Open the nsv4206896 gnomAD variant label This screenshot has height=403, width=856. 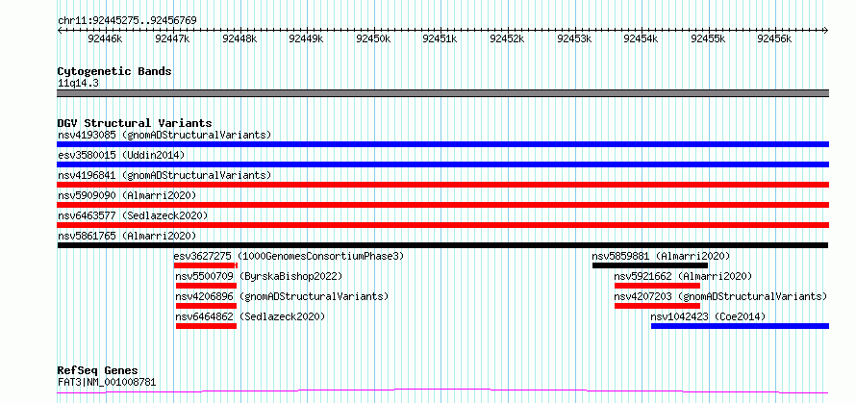pyautogui.click(x=282, y=296)
